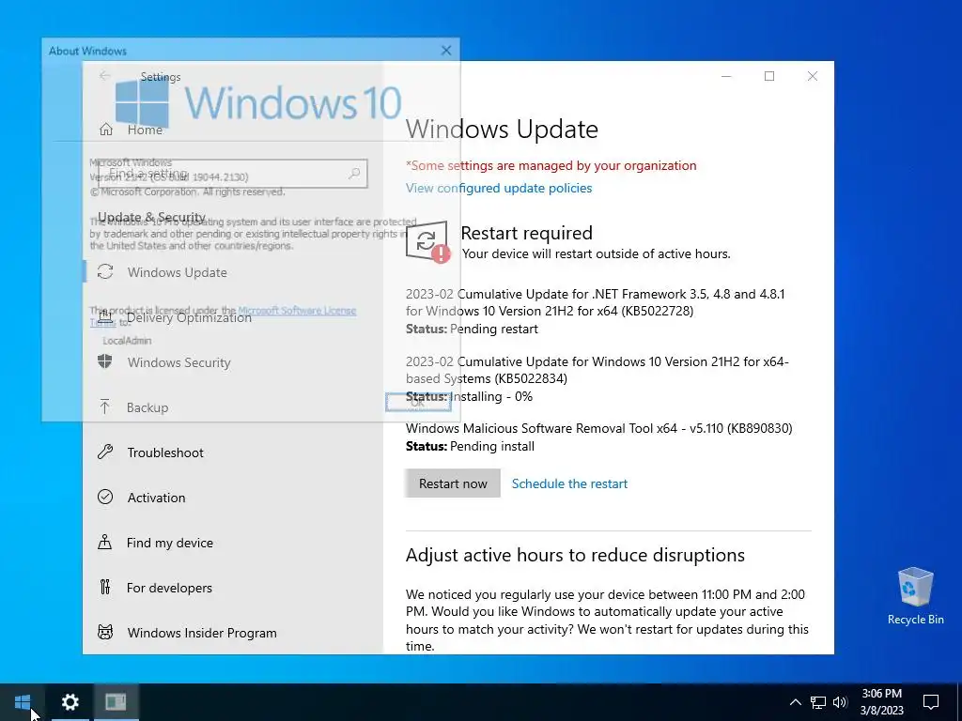Viewport: 962px width, 721px height.
Task: Click the Windows Insider cat icon
Action: point(105,632)
